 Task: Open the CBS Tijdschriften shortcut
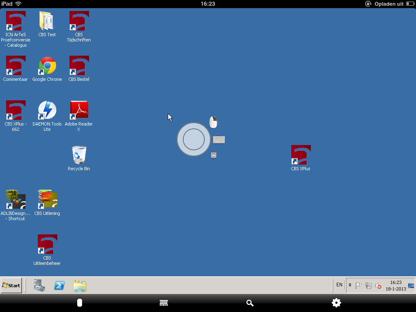(x=79, y=21)
